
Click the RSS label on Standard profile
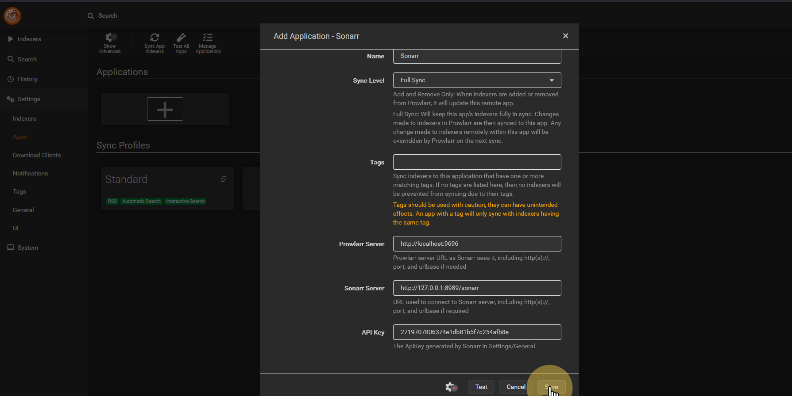112,201
